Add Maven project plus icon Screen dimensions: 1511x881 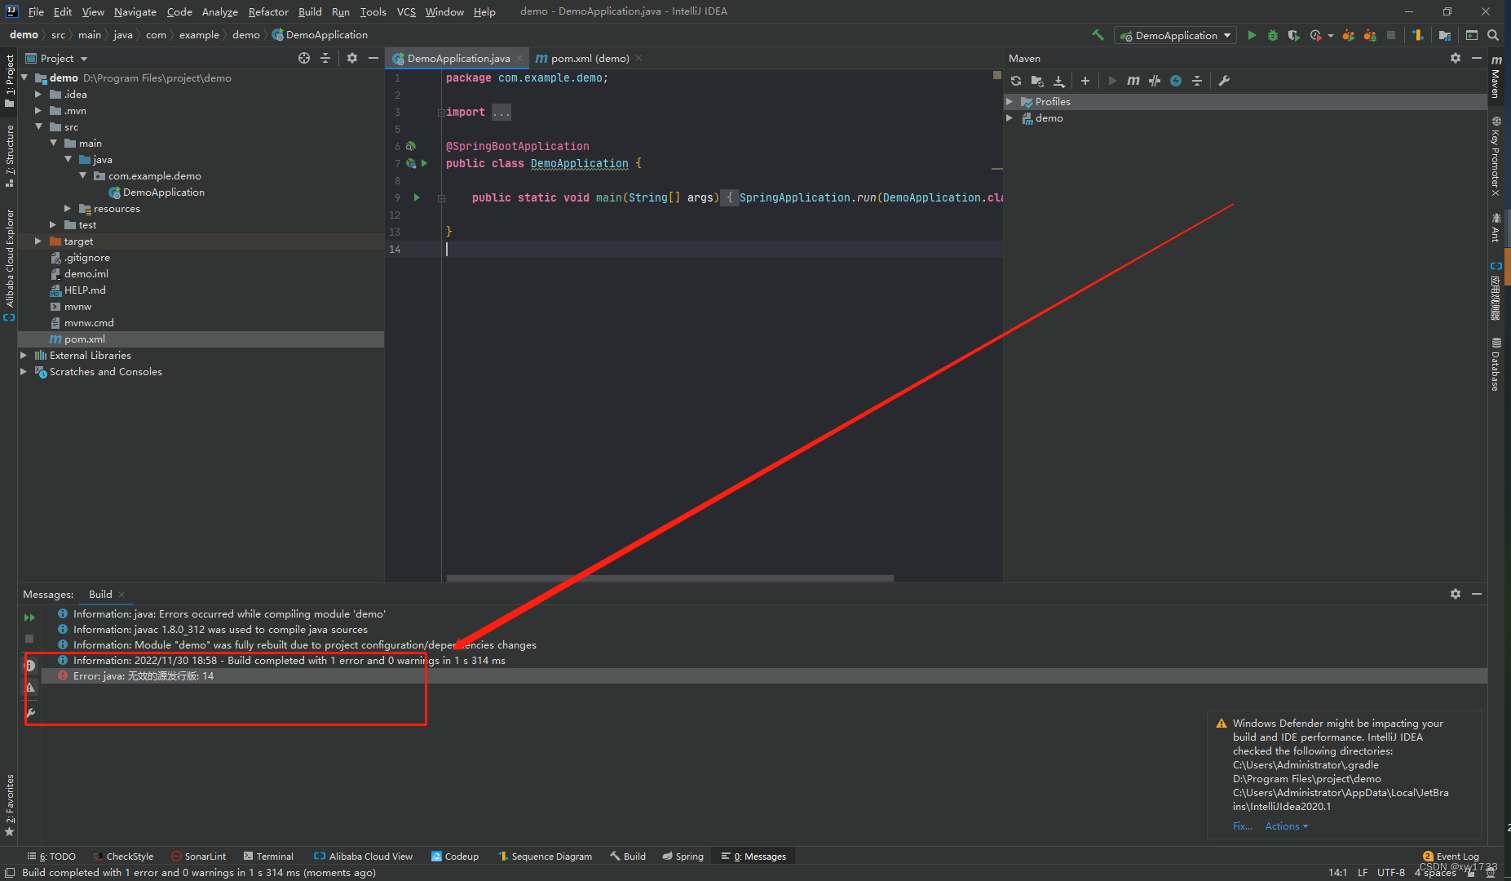(x=1085, y=81)
